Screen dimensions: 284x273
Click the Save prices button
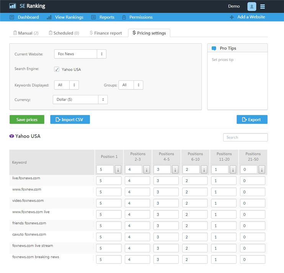[27, 120]
